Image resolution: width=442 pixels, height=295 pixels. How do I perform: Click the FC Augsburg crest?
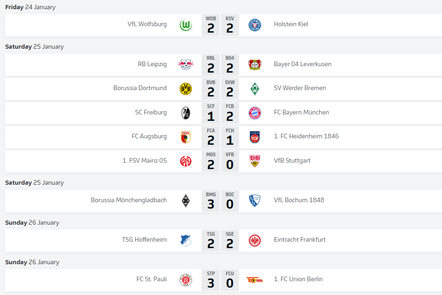pos(186,136)
